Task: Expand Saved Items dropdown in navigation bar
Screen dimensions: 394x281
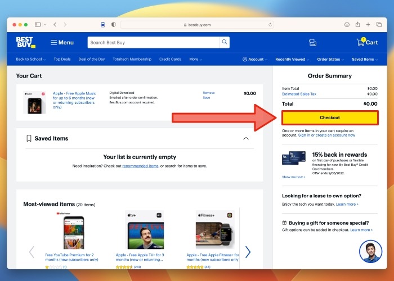Action: 365,59
